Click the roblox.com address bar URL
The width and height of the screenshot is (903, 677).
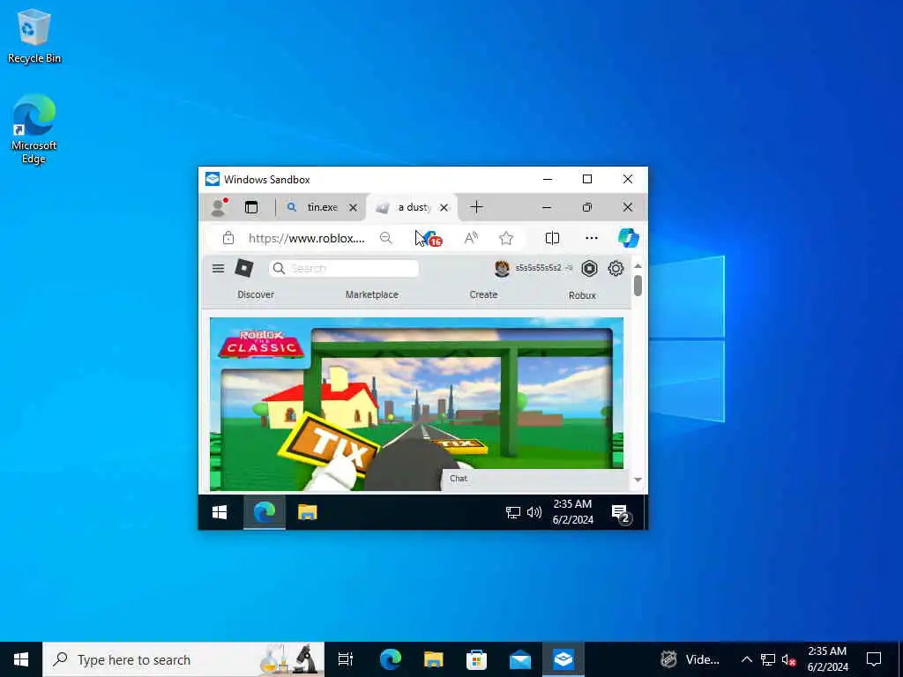point(307,238)
